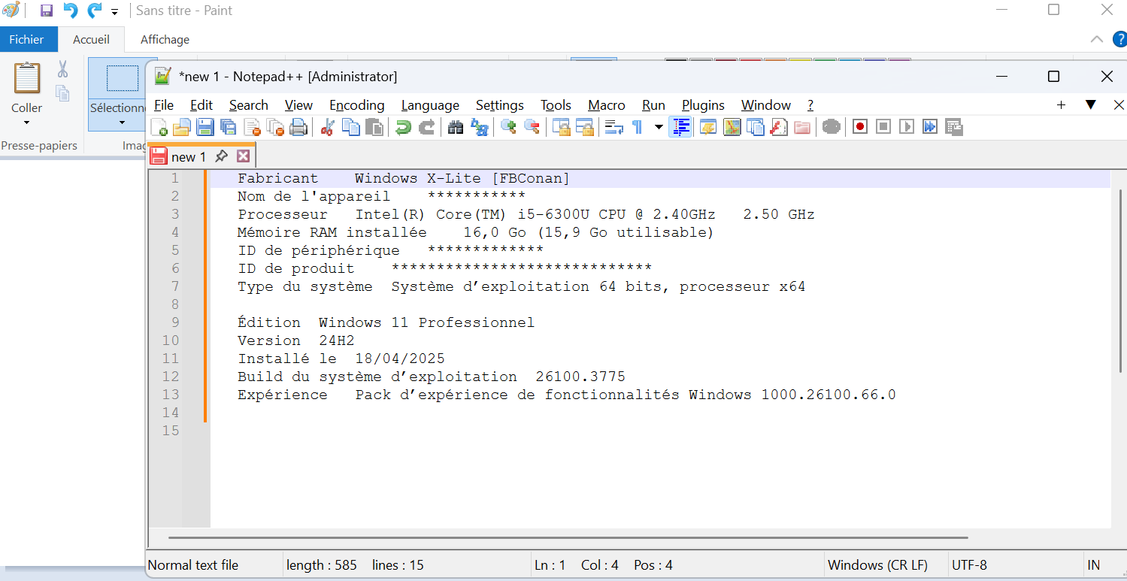The width and height of the screenshot is (1127, 581).
Task: Save the current Notepad++ document via toolbar
Action: 205,127
